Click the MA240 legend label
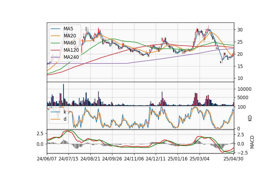The image size is (260, 187). 71,57
